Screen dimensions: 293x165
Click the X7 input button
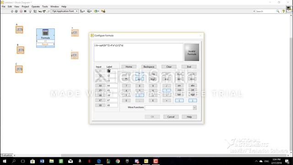pos(100,100)
